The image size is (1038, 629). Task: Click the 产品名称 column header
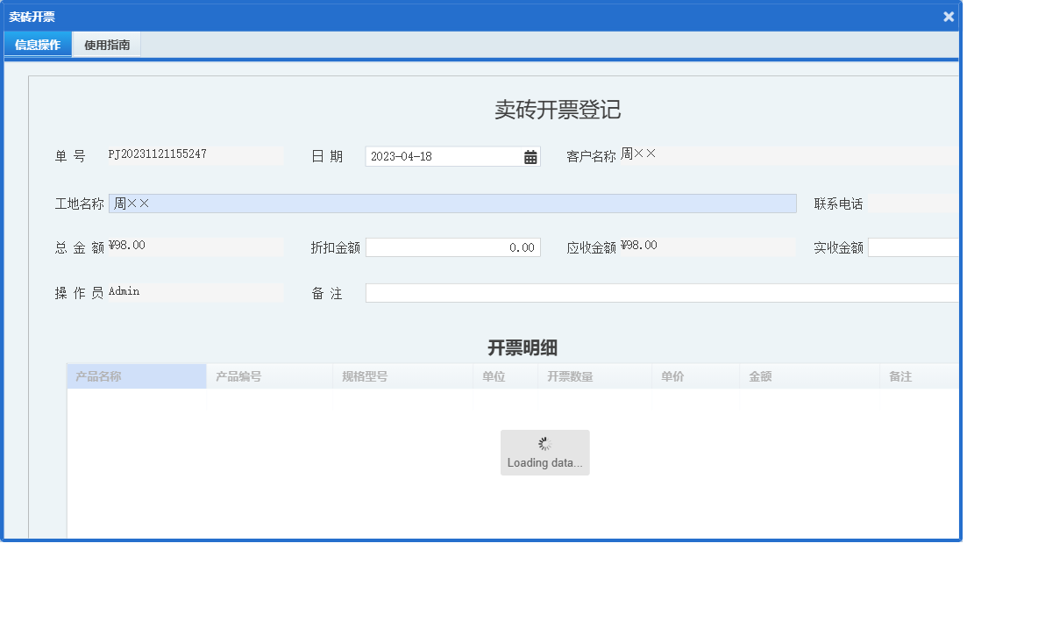coord(99,375)
